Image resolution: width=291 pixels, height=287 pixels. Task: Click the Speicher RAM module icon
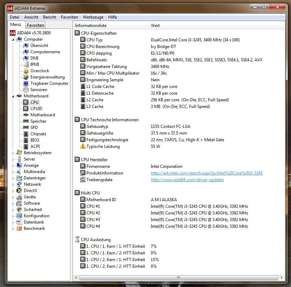(x=26, y=121)
